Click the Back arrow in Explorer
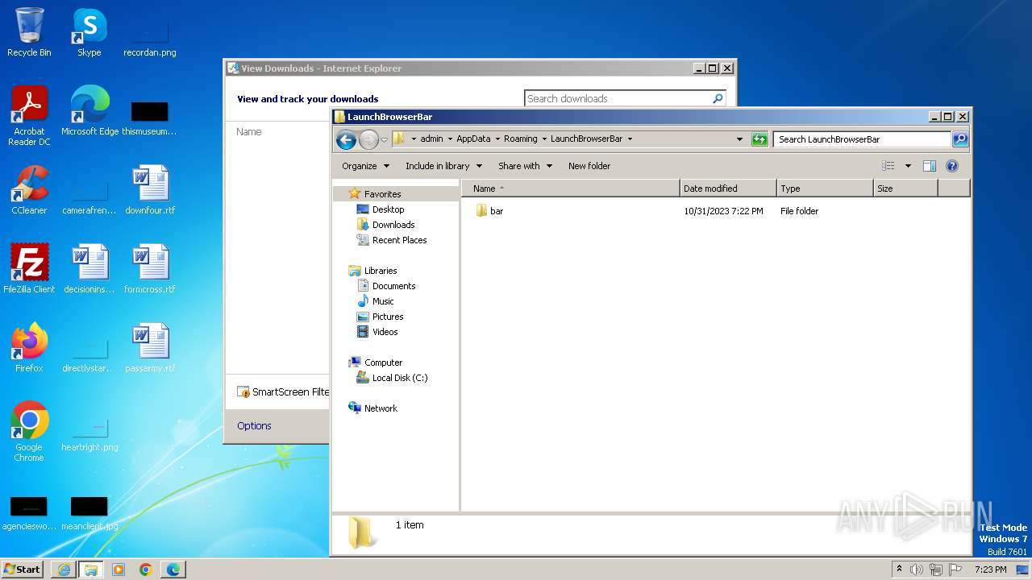This screenshot has height=580, width=1032. 346,139
